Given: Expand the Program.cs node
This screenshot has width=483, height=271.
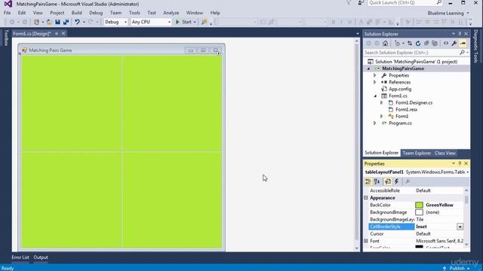Looking at the screenshot, I should (x=375, y=123).
